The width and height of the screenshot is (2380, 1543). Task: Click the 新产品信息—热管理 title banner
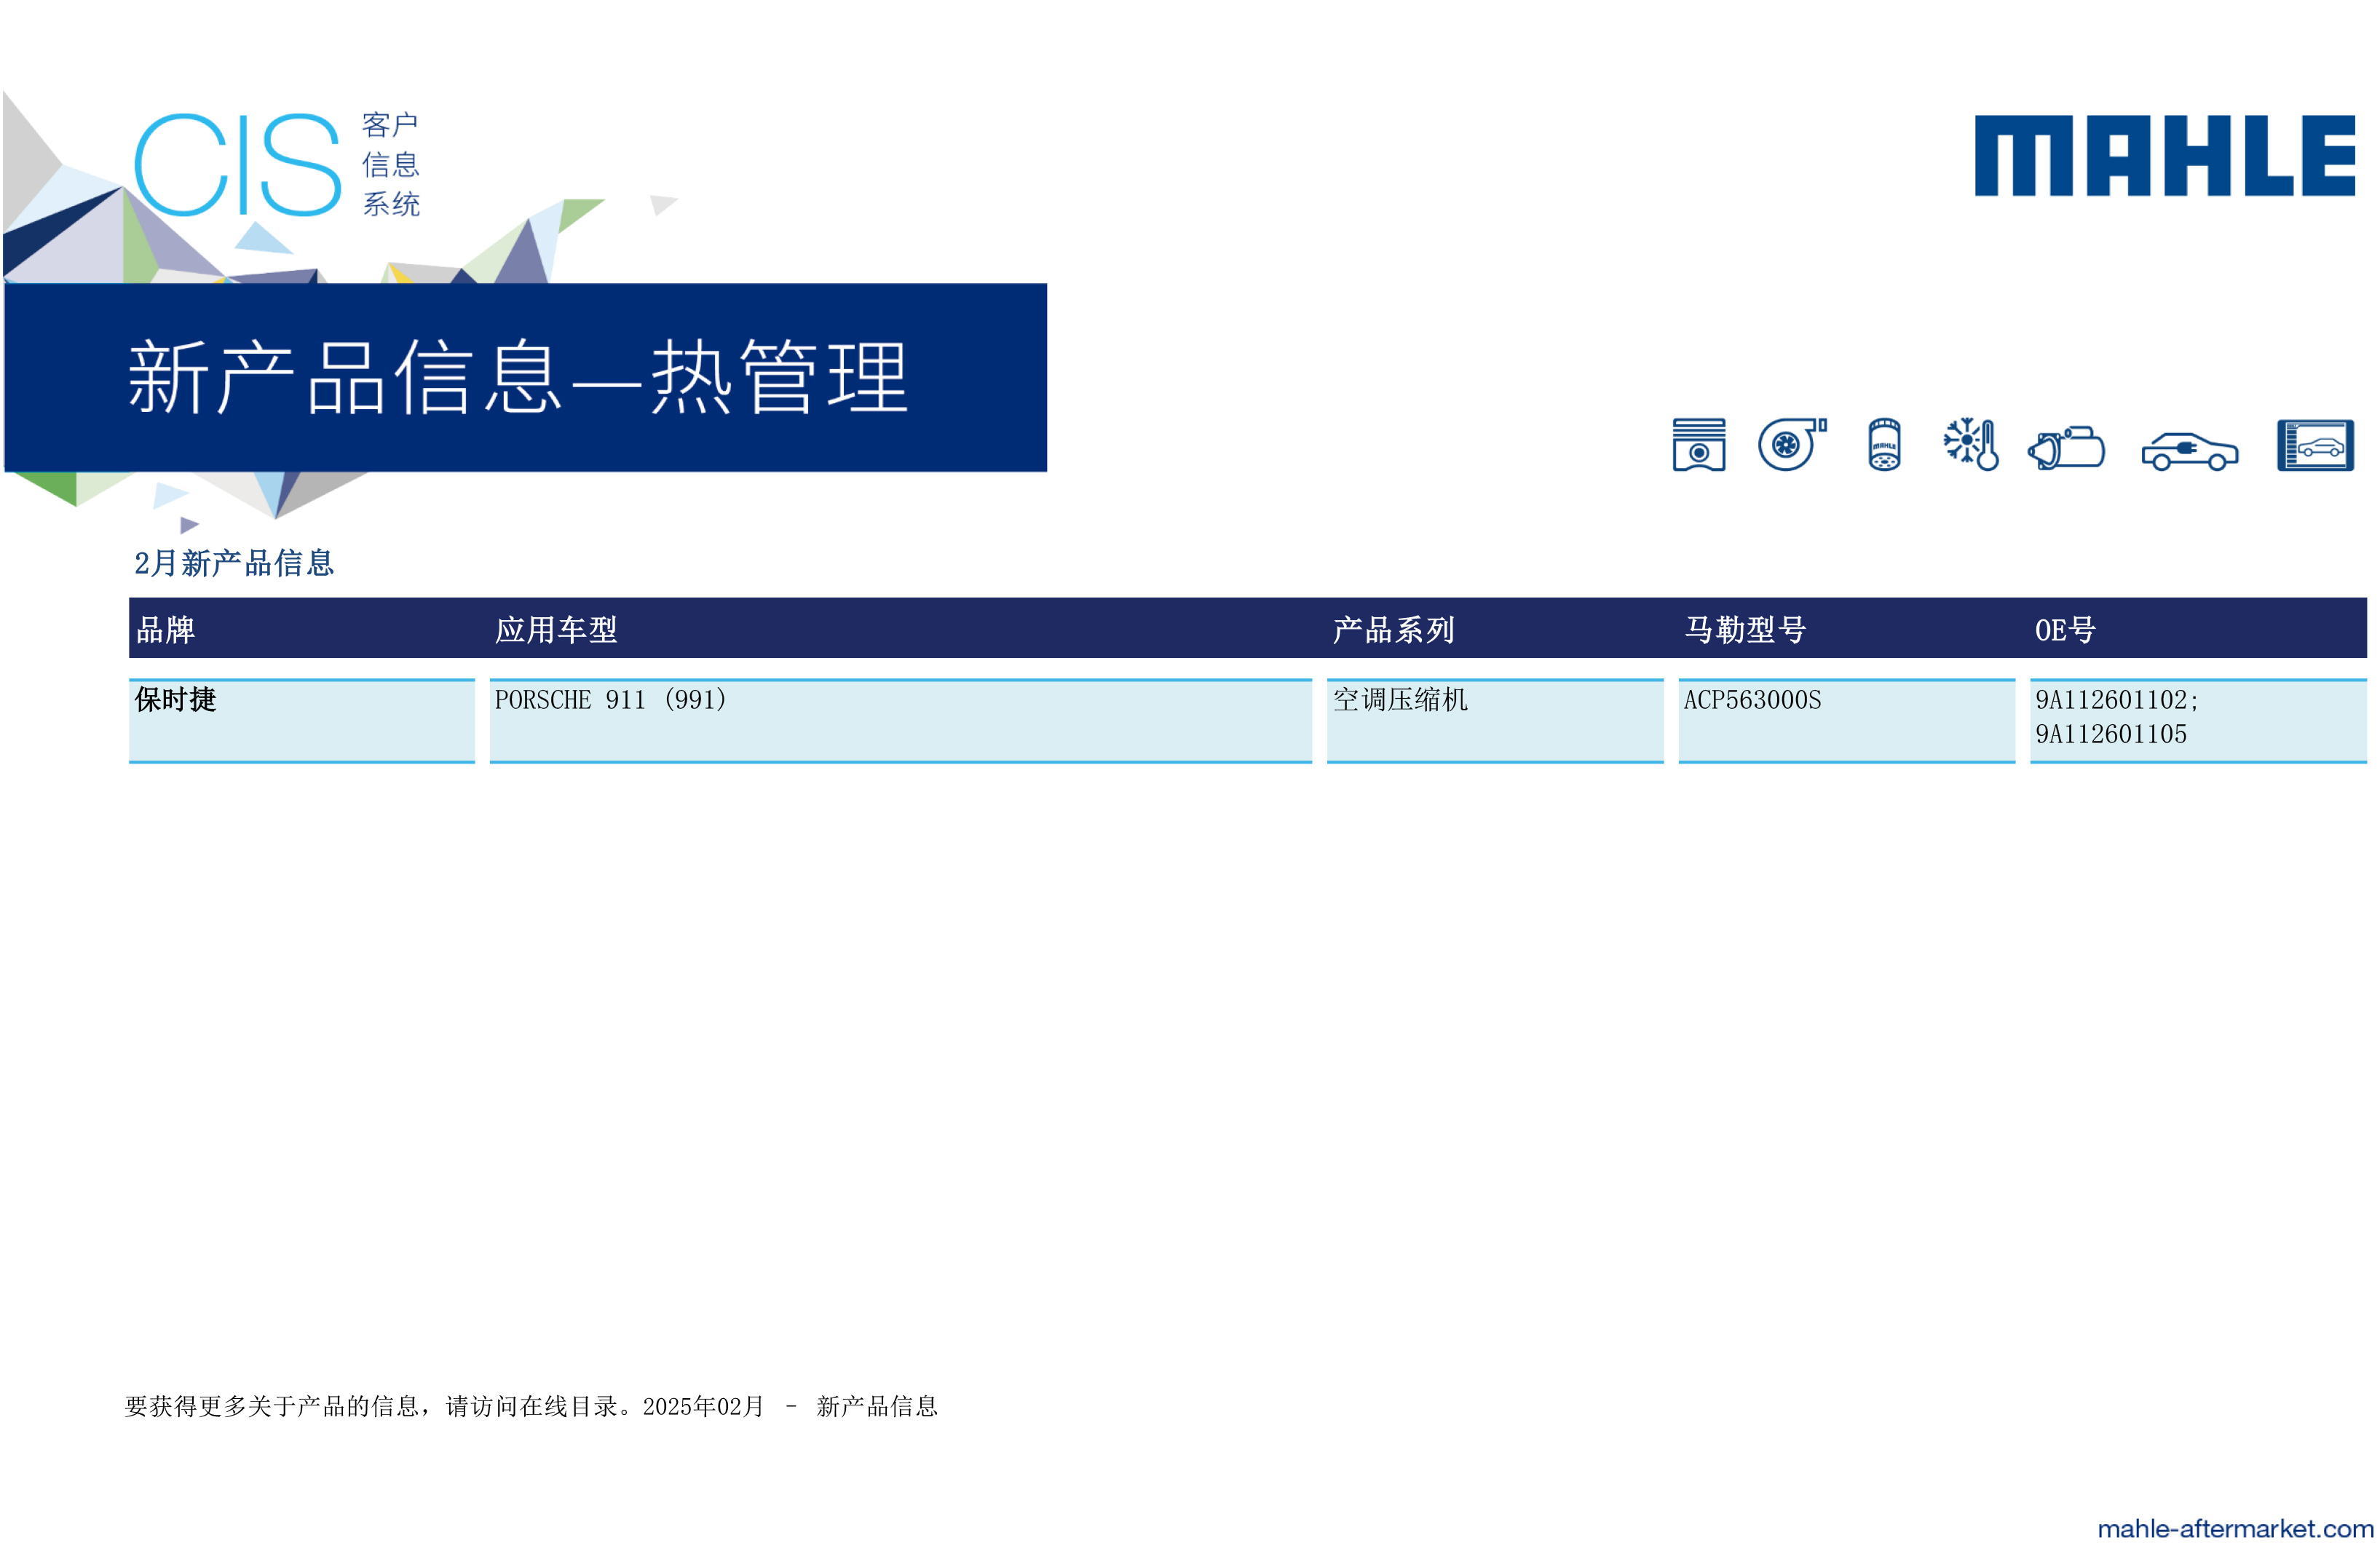(526, 377)
